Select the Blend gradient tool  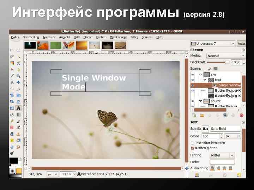click(x=18, y=115)
